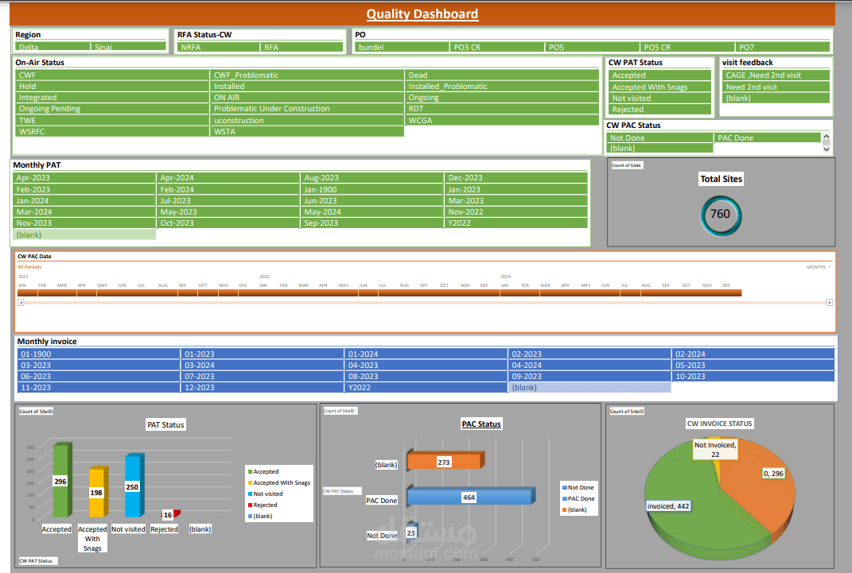Viewport: 852px width, 573px height.
Task: Select ON AIR in On-Air Status slicer
Action: click(306, 98)
